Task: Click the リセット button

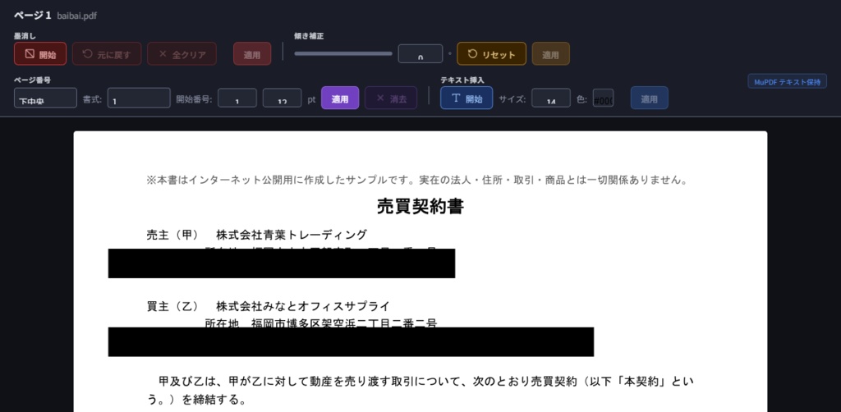Action: (x=491, y=53)
